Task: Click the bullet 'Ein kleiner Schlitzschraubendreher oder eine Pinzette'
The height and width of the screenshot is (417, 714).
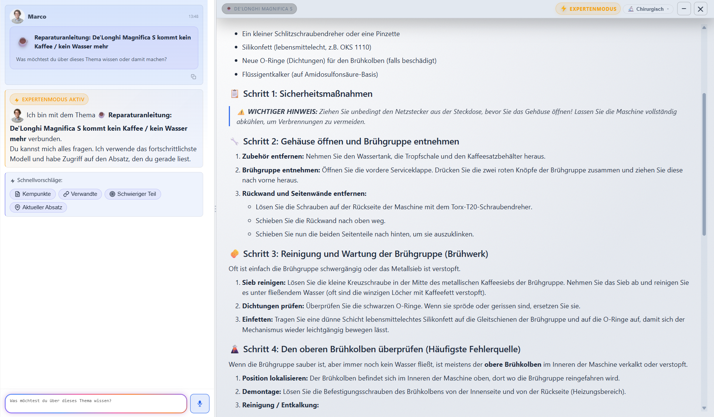Action: click(321, 34)
